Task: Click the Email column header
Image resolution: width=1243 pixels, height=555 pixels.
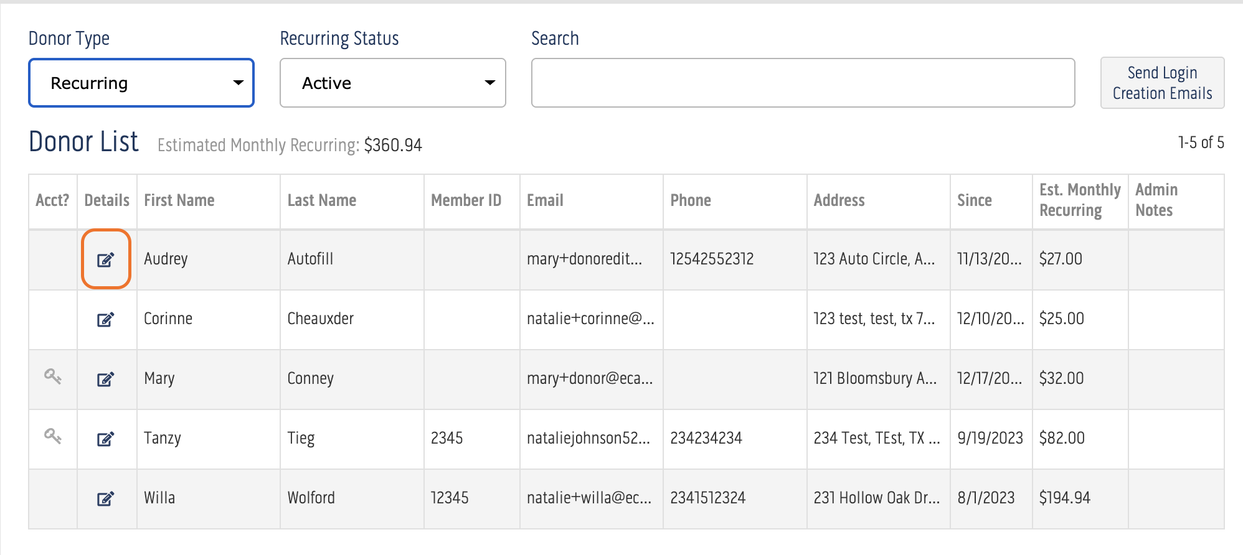Action: pos(545,200)
